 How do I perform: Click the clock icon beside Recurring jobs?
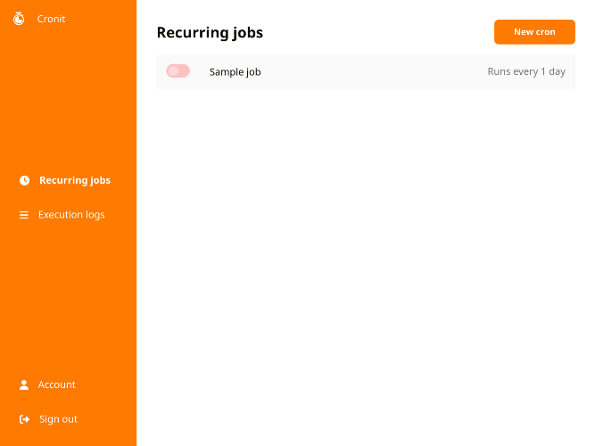pyautogui.click(x=24, y=180)
